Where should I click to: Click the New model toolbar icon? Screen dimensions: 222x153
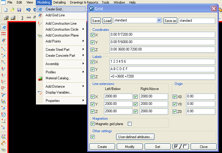click(x=6, y=10)
